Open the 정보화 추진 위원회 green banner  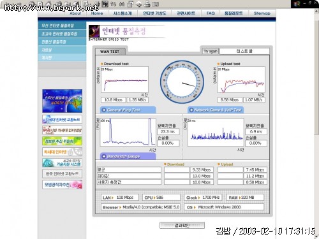click(x=62, y=141)
